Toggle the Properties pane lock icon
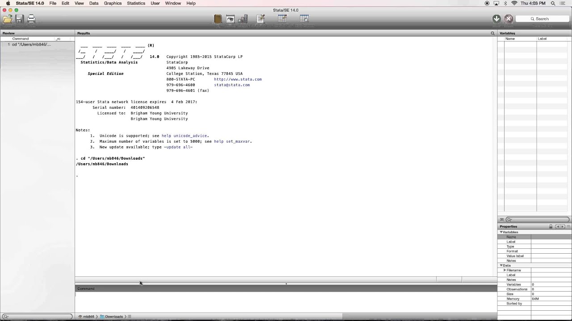The image size is (572, 321). (x=551, y=226)
